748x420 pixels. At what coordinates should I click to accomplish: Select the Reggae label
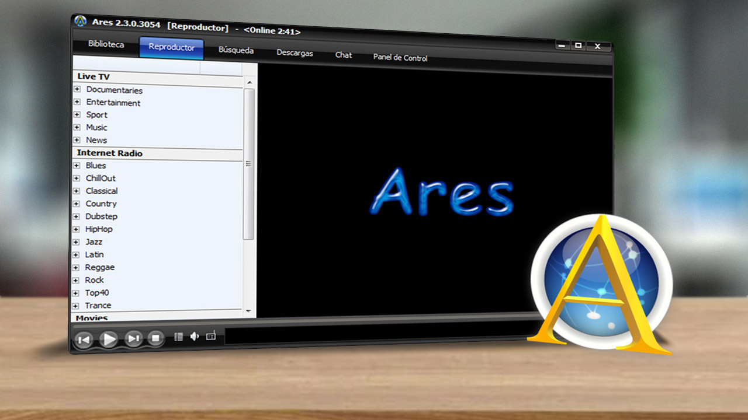click(100, 267)
